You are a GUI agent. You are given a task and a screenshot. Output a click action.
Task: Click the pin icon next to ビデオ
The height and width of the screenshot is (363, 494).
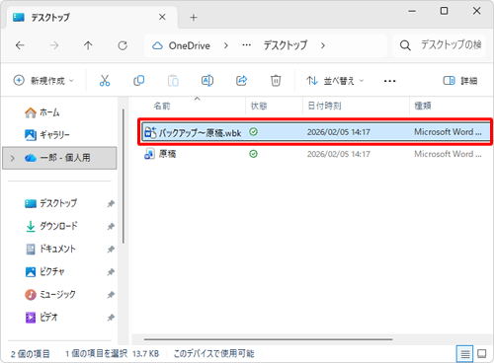(x=111, y=318)
